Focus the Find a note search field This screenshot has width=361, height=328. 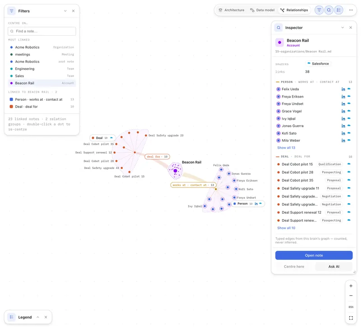(x=42, y=31)
